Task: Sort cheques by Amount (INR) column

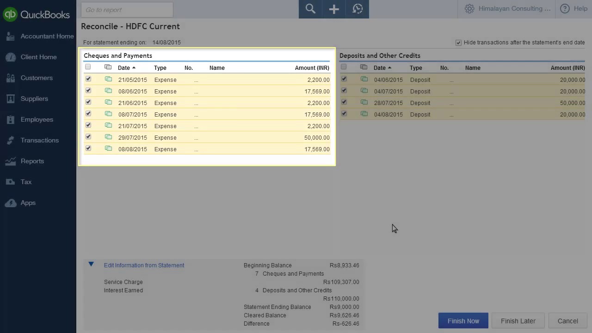Action: tap(312, 68)
